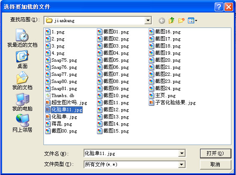236x175 pixels.
Task: Go to 桌面 in places bar
Action: 22,60
